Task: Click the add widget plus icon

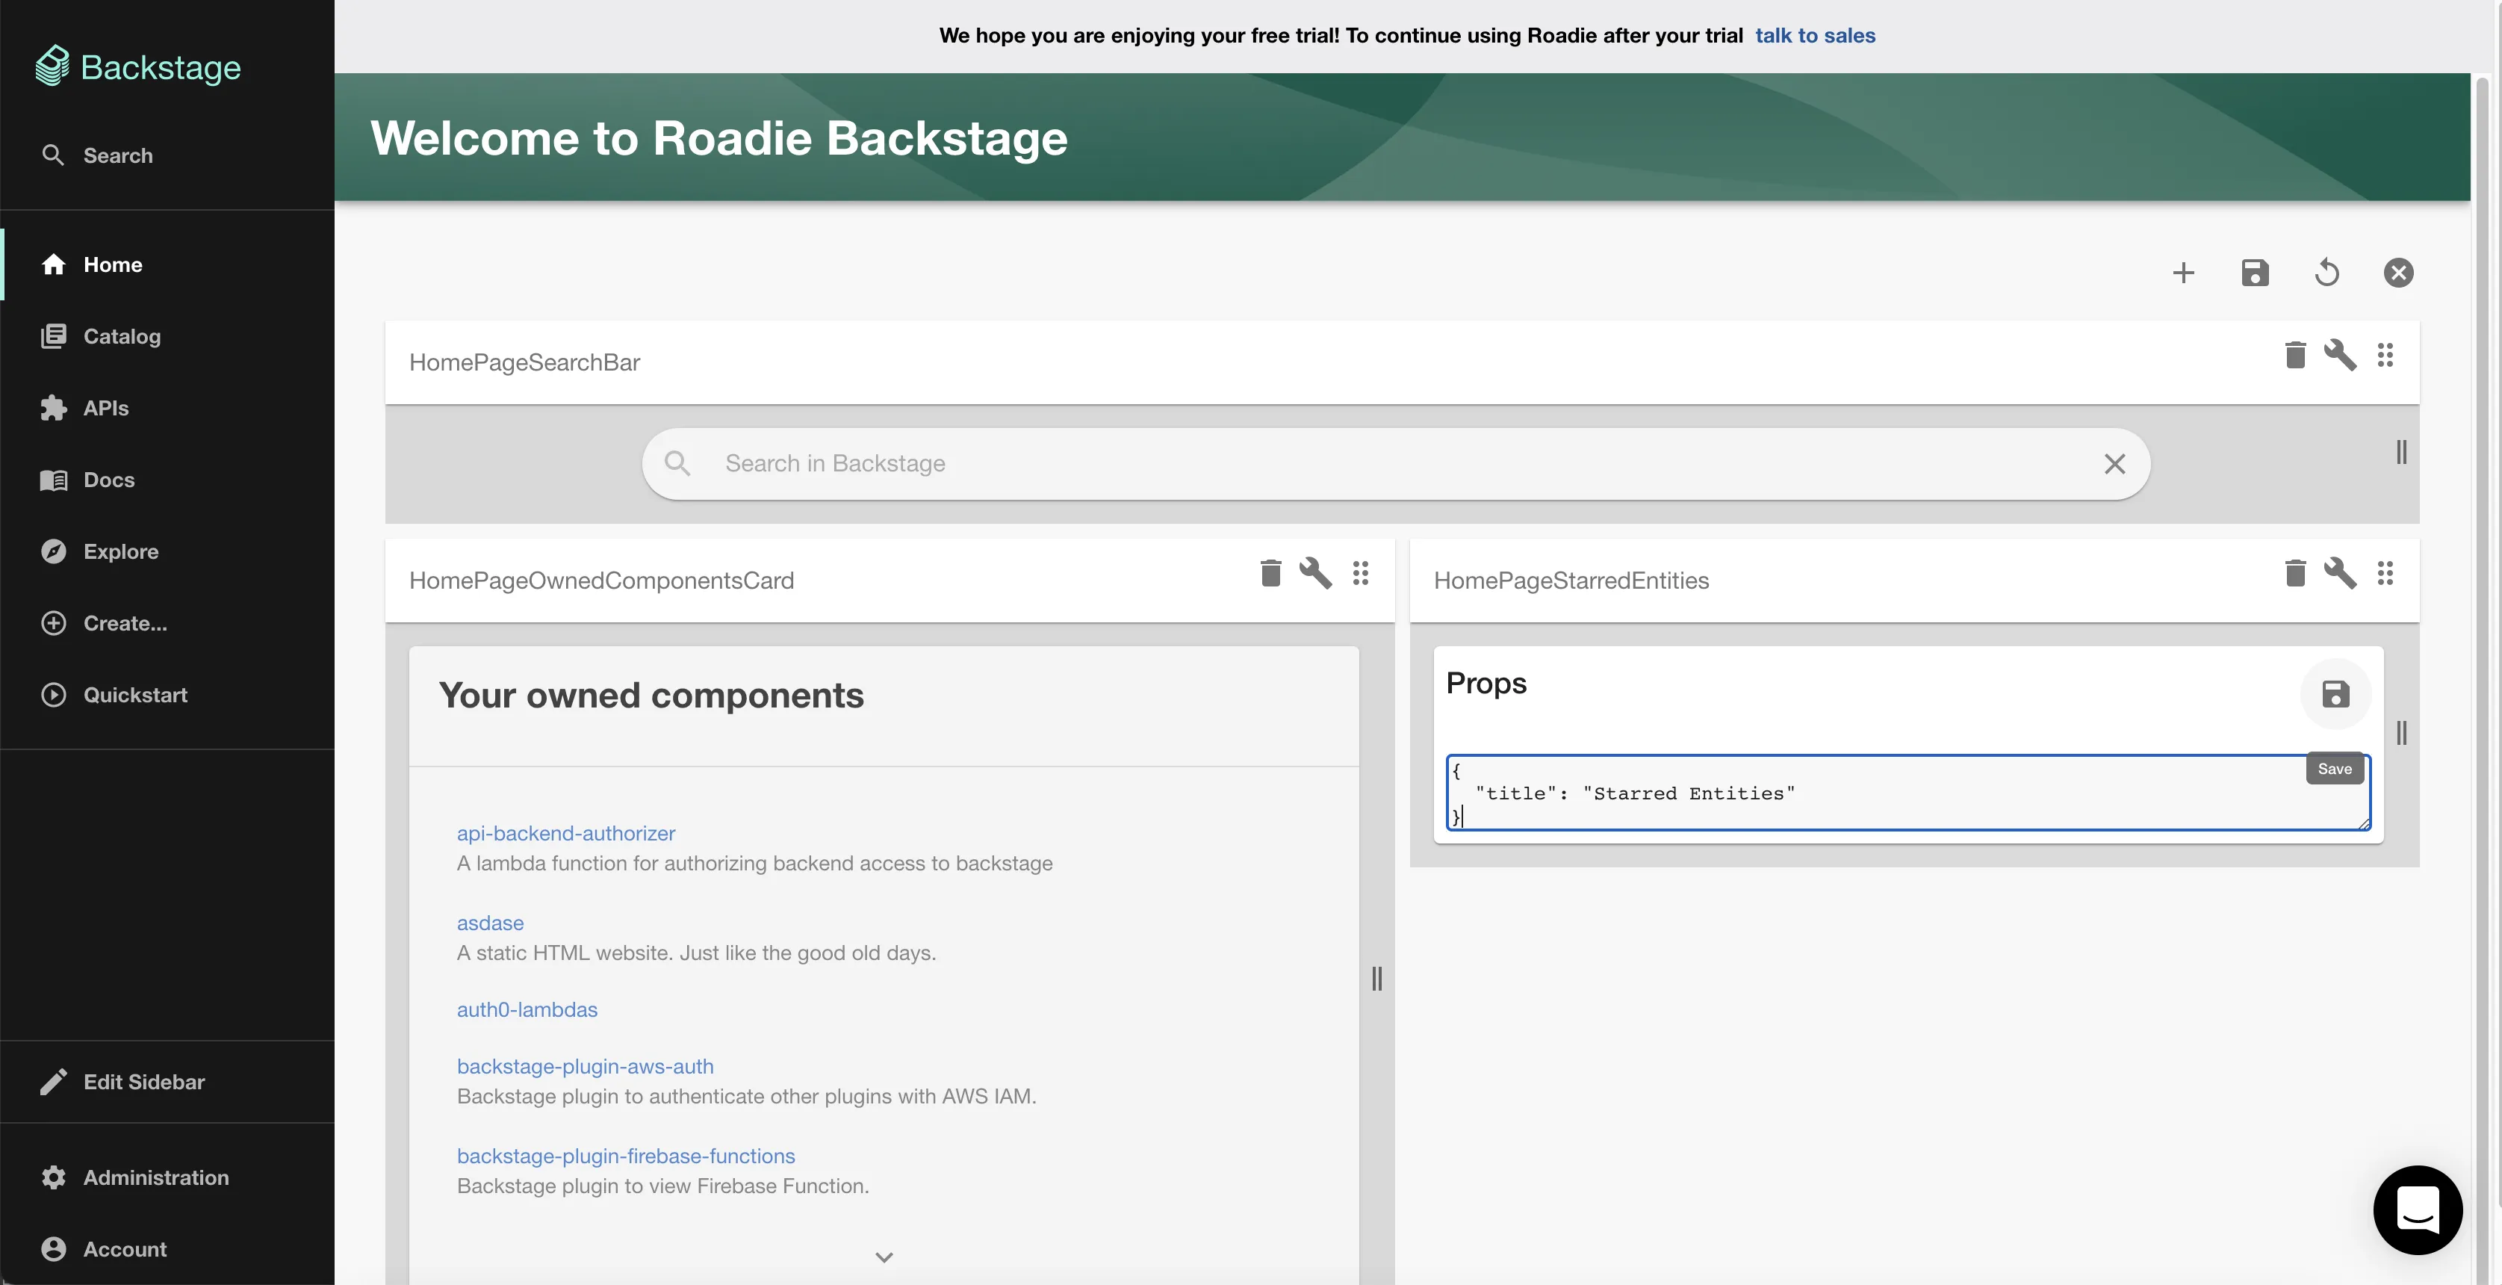Action: (x=2182, y=273)
